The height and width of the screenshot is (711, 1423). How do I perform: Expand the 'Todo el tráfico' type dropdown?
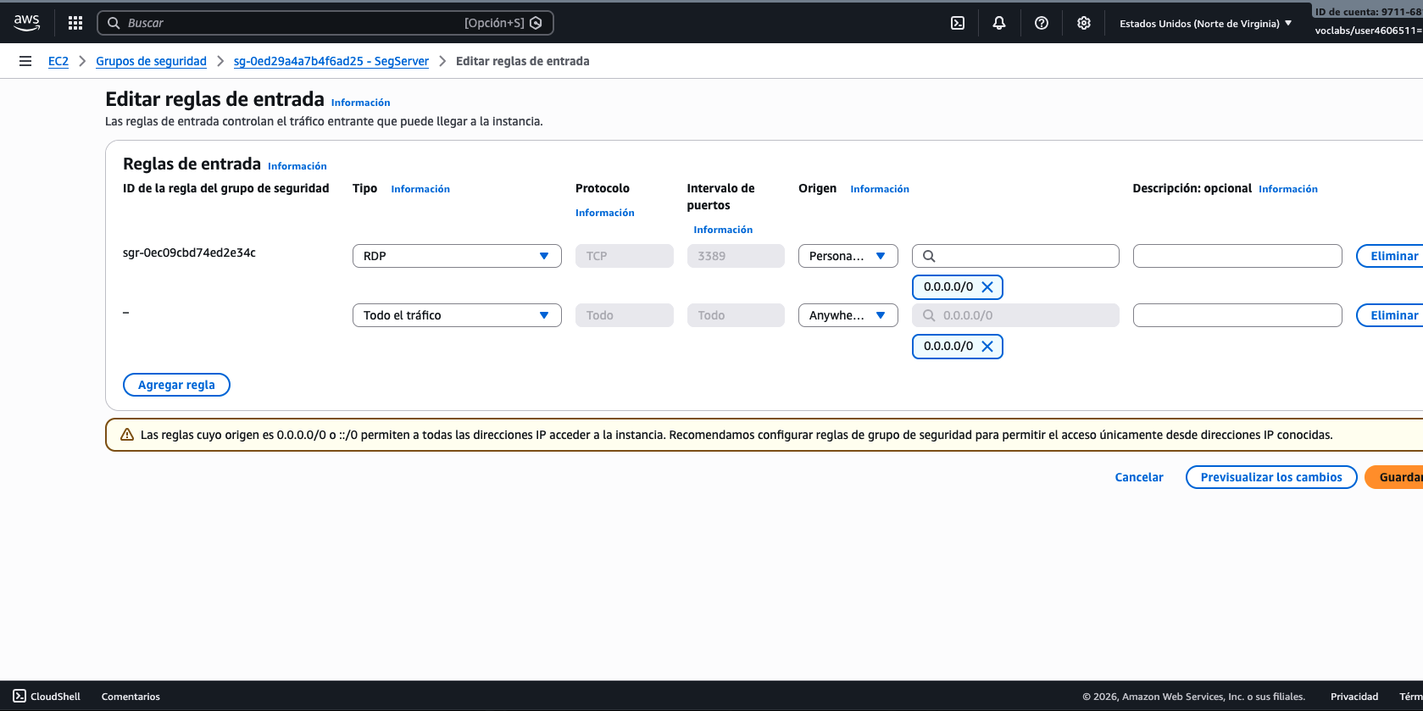(x=457, y=315)
